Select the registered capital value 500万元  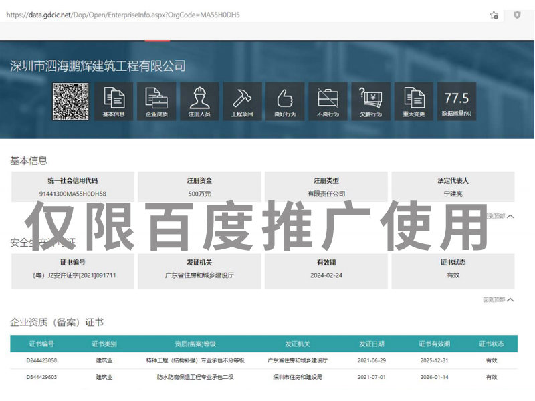[199, 194]
